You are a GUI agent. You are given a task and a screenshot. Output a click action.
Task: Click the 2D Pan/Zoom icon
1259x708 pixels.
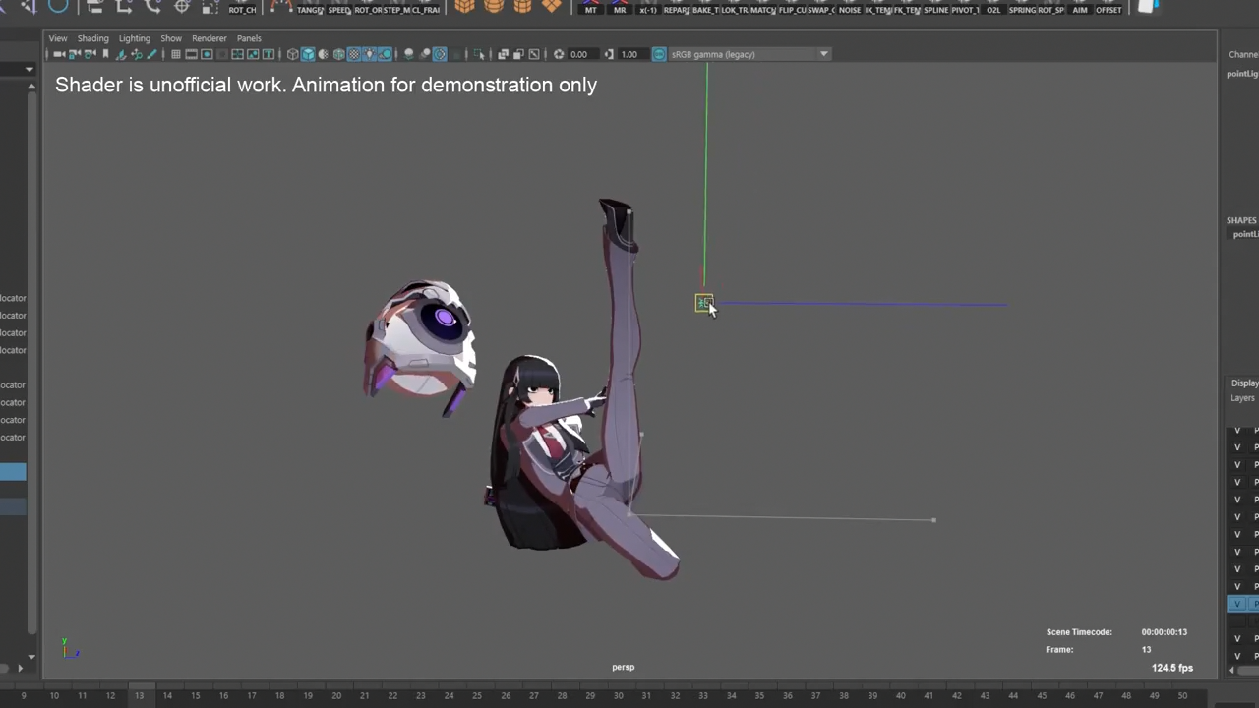[x=137, y=54]
